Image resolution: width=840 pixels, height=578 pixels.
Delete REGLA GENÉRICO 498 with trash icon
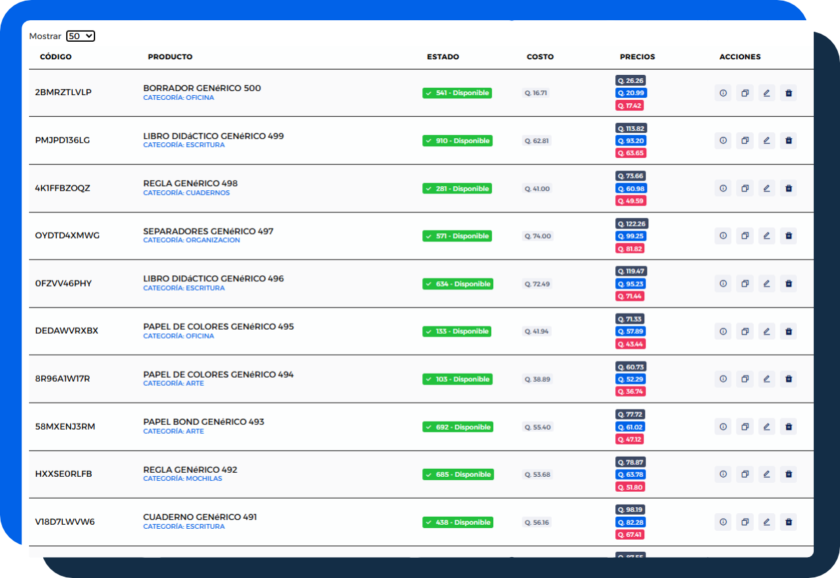(x=789, y=188)
